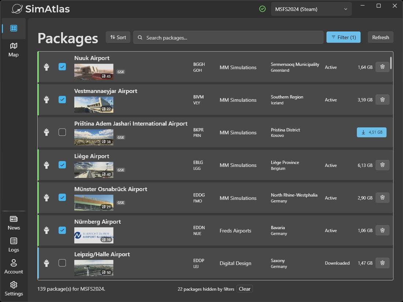Open the News section
403x302 pixels.
point(14,223)
